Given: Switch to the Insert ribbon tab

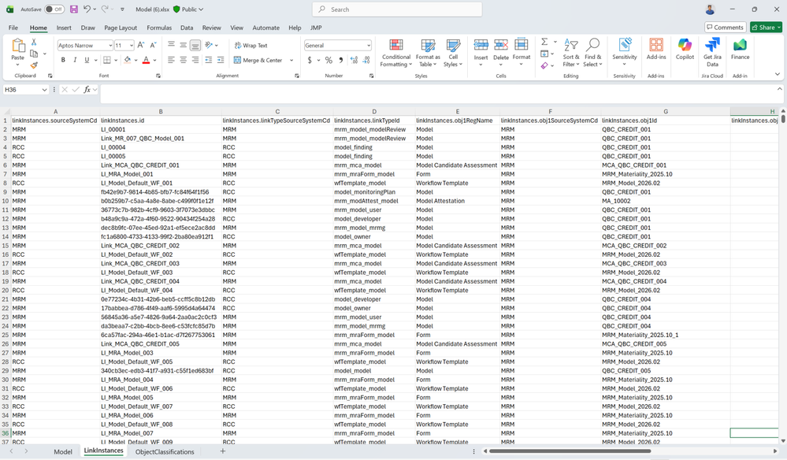Looking at the screenshot, I should pos(64,28).
